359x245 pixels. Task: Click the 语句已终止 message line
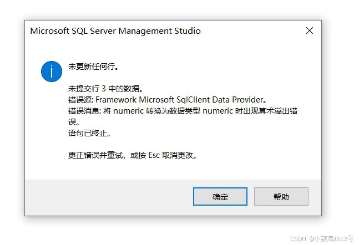[x=89, y=133]
